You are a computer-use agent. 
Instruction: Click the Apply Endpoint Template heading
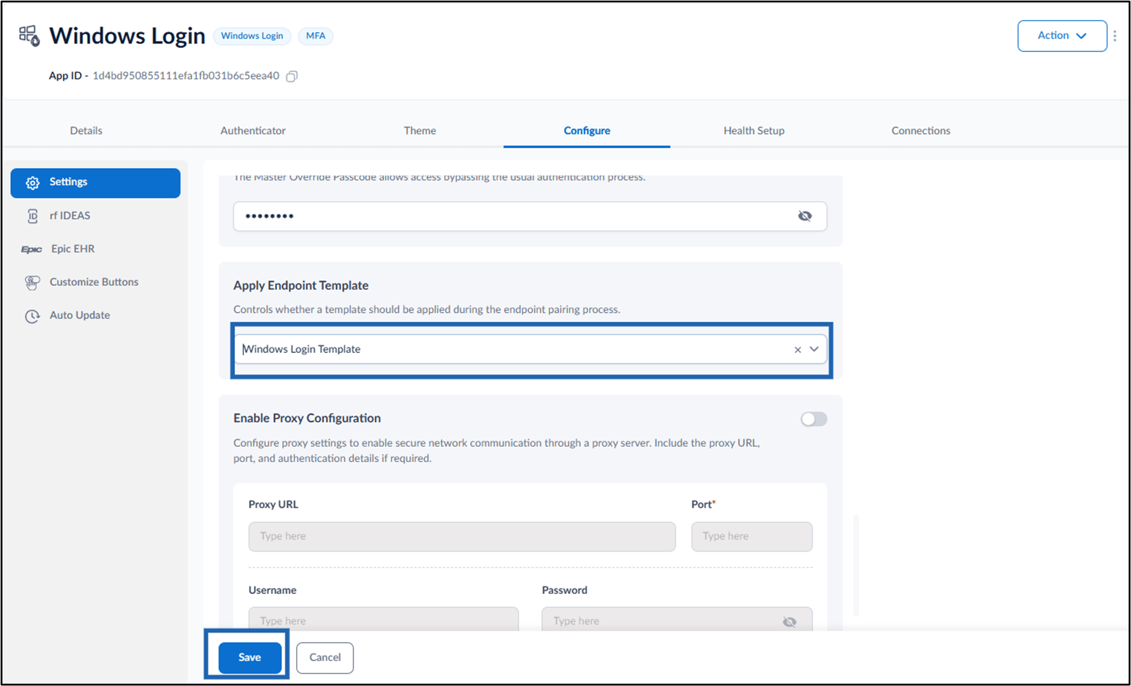(x=301, y=286)
